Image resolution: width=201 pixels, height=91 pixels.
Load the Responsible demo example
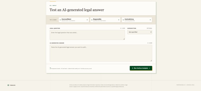click(x=105, y=20)
